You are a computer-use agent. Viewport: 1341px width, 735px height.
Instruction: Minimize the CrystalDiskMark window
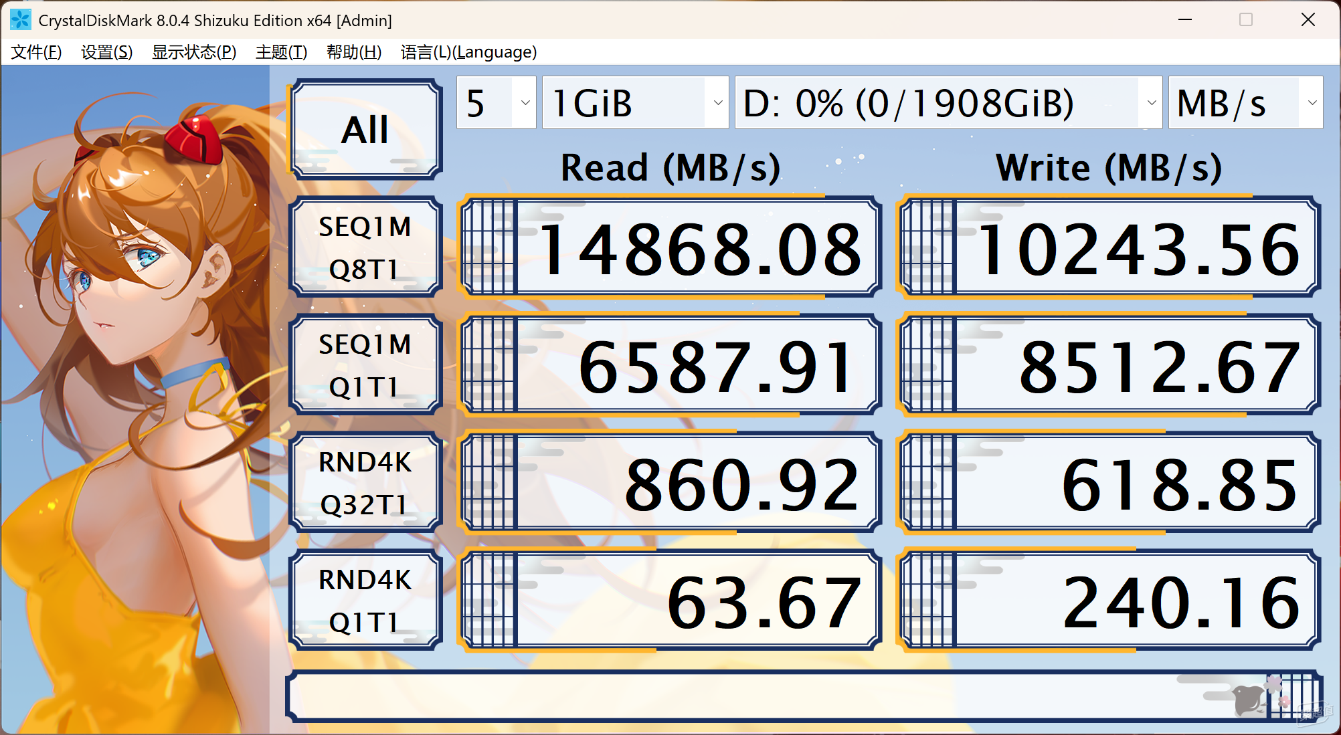1185,20
